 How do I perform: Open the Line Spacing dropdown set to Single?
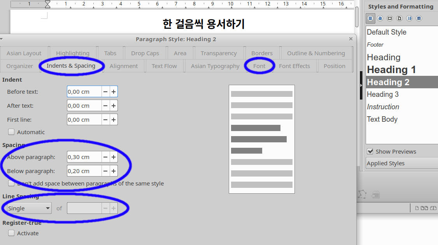(29, 208)
